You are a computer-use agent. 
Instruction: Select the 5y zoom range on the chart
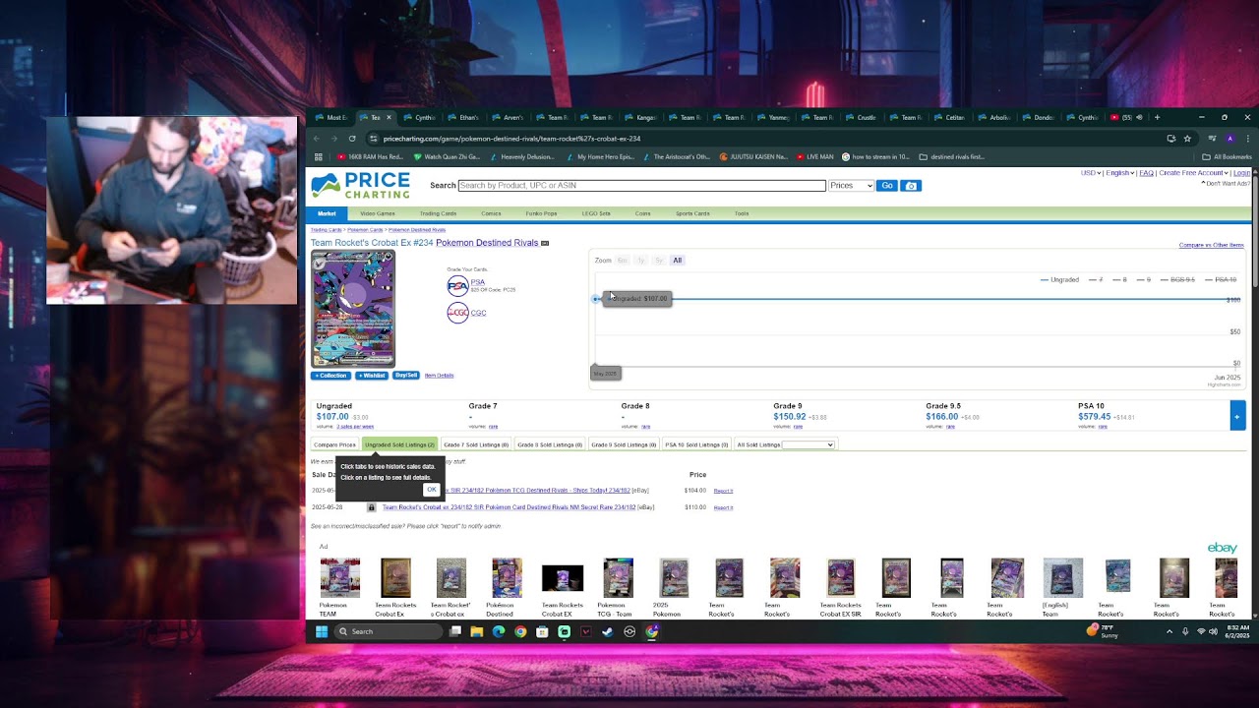pos(659,261)
